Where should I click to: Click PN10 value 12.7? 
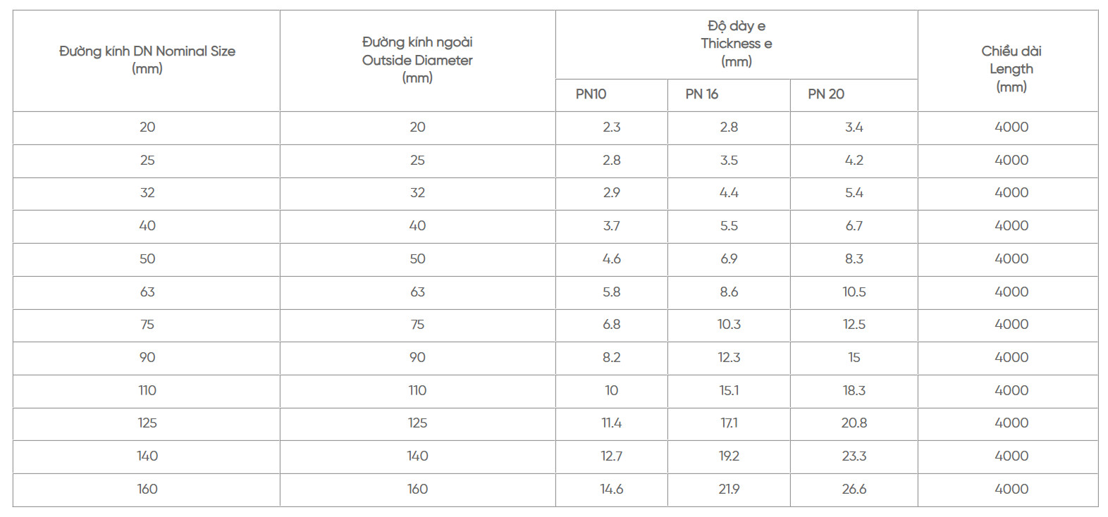click(611, 456)
